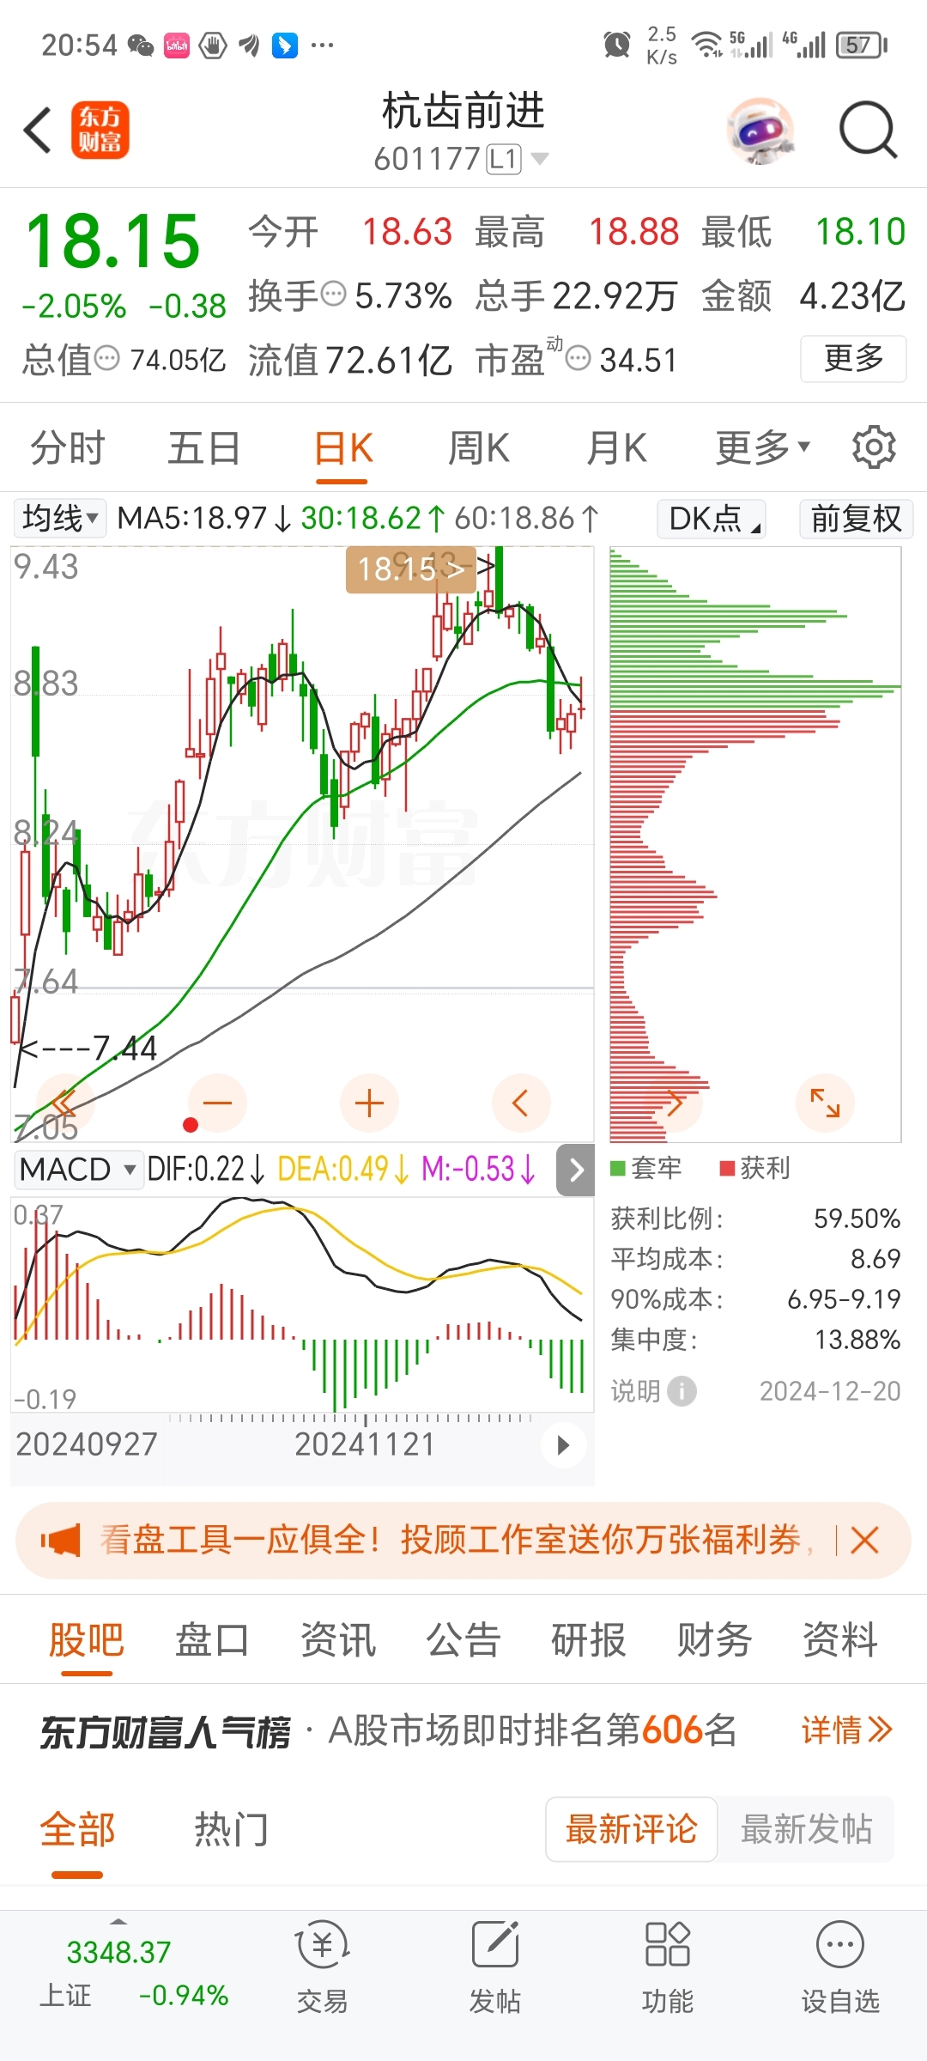This screenshot has width=927, height=2061.
Task: Tap the WeChat status bar icon
Action: pyautogui.click(x=140, y=45)
